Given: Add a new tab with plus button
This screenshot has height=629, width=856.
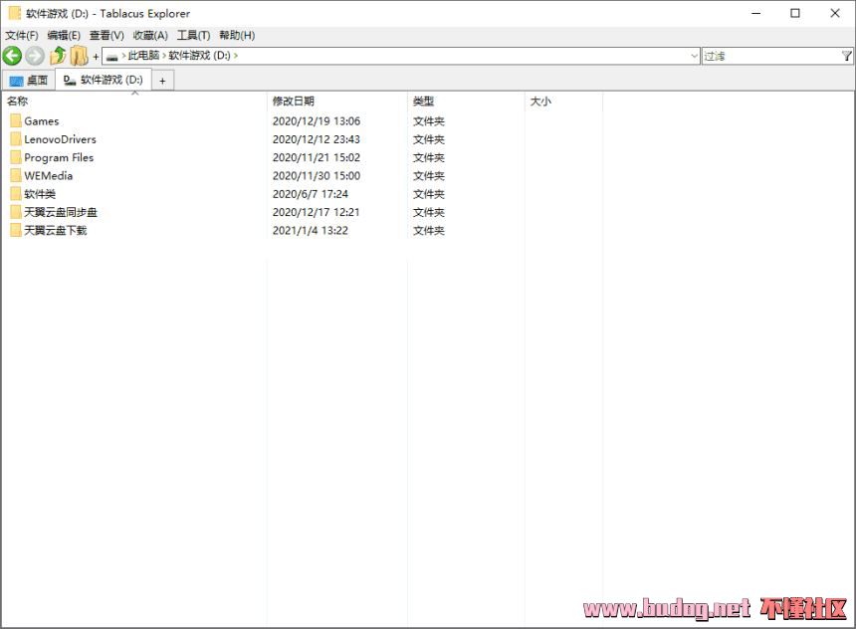Looking at the screenshot, I should pyautogui.click(x=162, y=81).
